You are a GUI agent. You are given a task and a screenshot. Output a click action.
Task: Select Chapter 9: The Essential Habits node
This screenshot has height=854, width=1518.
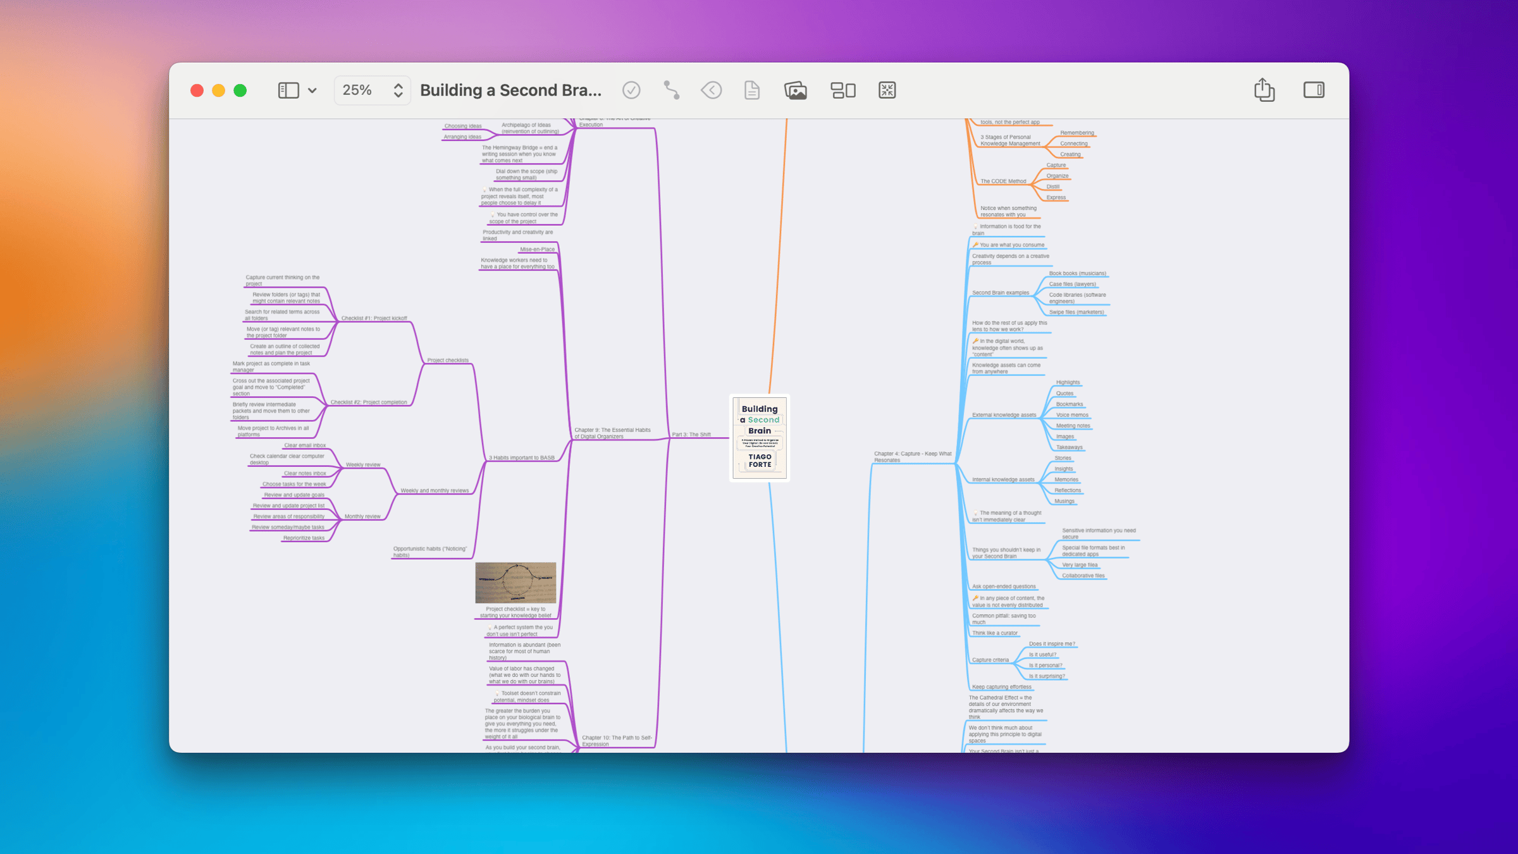point(612,433)
